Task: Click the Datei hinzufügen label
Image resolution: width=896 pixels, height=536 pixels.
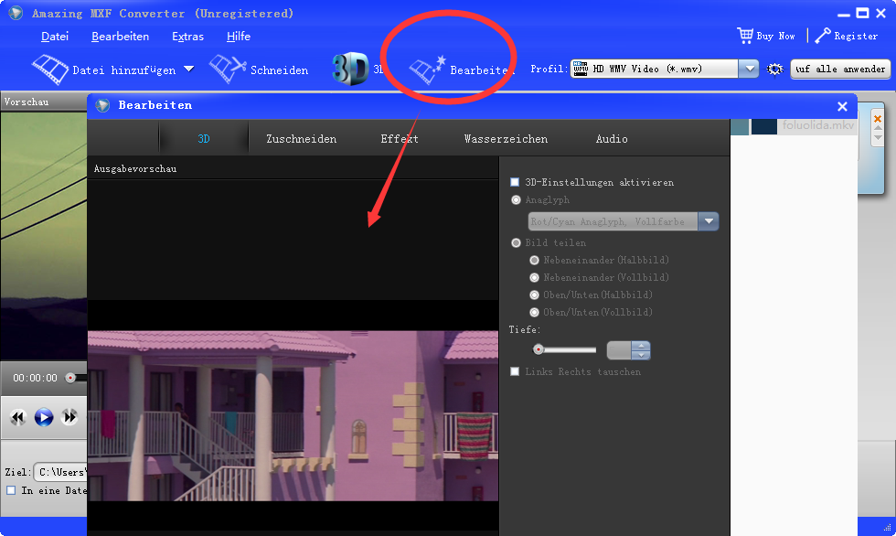Action: tap(124, 70)
